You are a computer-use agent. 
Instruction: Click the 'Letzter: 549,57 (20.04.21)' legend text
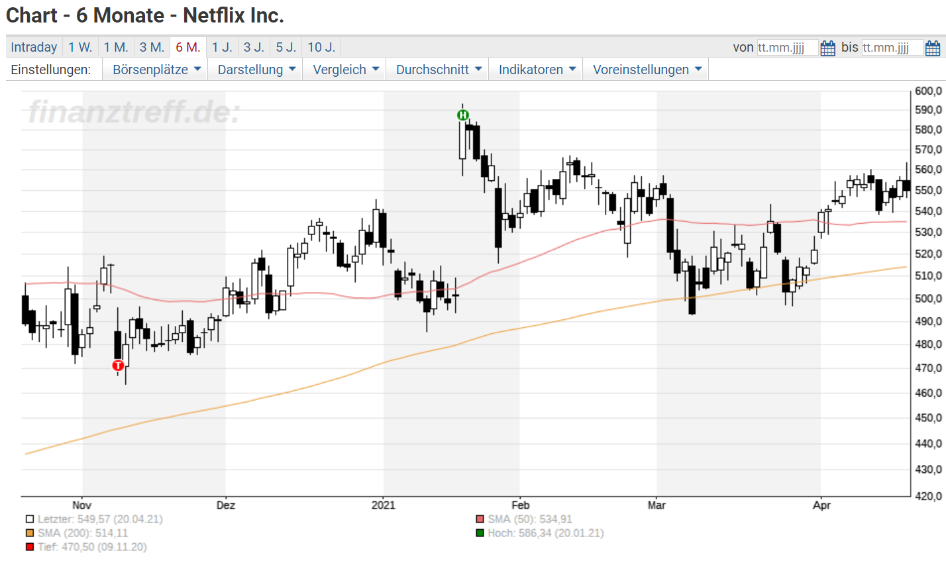[x=100, y=519]
